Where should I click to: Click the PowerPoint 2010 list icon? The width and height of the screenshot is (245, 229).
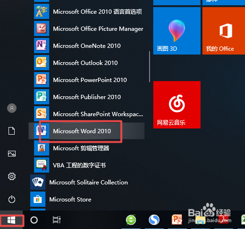[42, 80]
